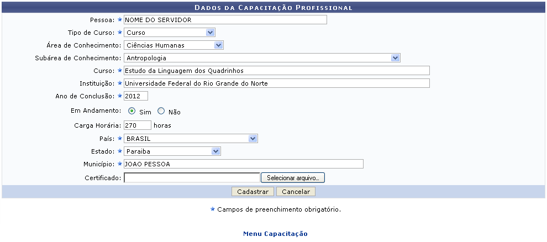
Task: Click the Ano de Conclusão field
Action: point(135,96)
